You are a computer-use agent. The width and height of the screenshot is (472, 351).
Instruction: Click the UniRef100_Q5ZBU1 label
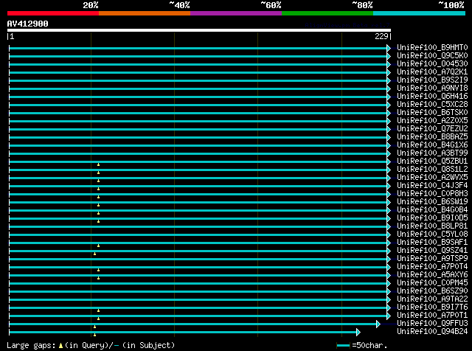pyautogui.click(x=432, y=161)
